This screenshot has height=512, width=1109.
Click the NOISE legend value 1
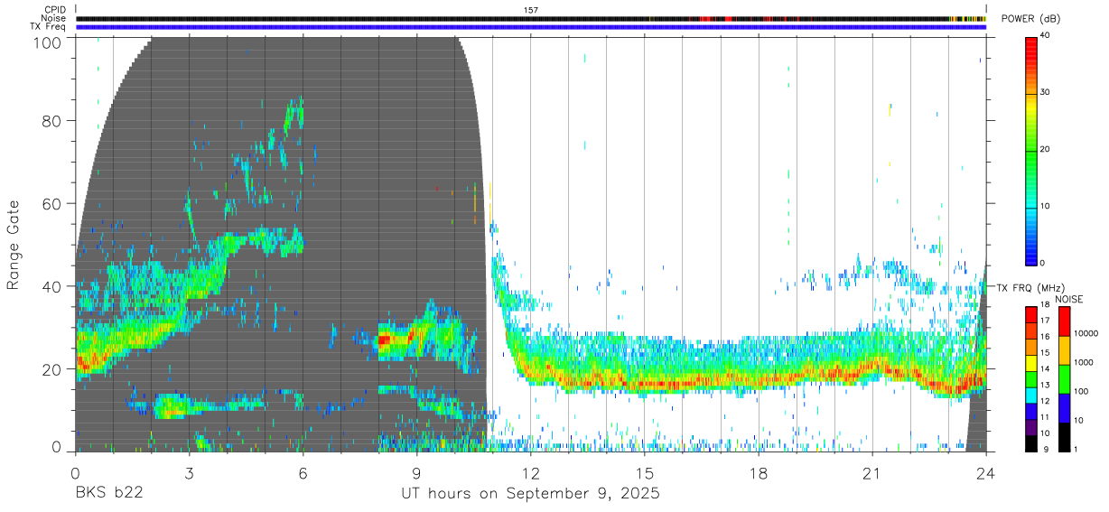tap(1077, 449)
